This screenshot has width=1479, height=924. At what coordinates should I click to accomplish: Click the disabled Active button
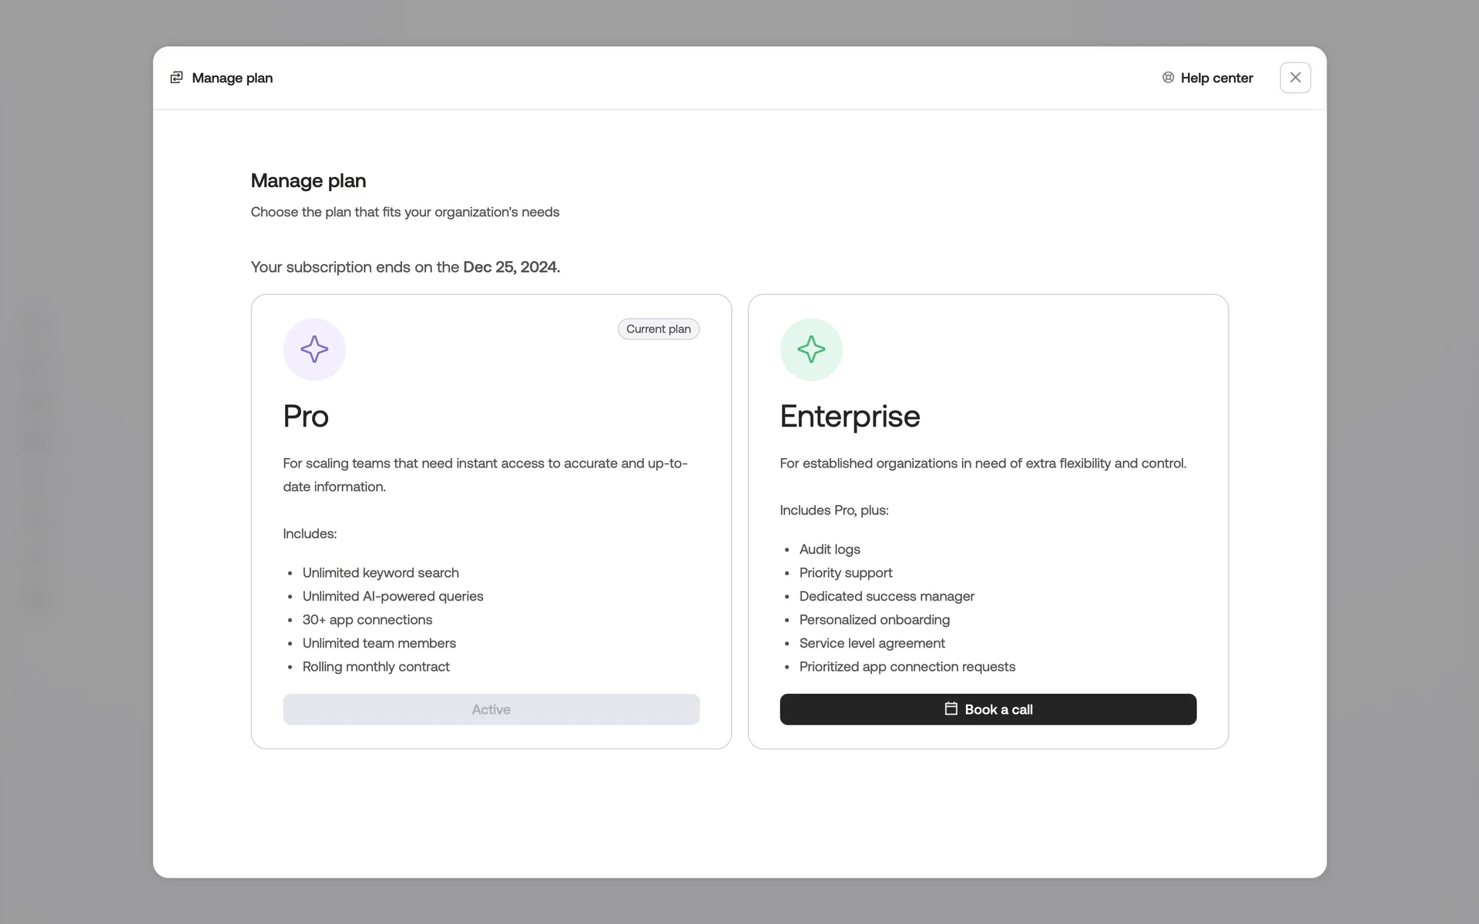tap(491, 709)
